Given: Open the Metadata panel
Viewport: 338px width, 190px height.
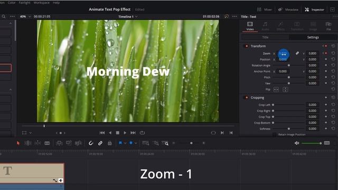Looking at the screenshot, I should pos(288,9).
